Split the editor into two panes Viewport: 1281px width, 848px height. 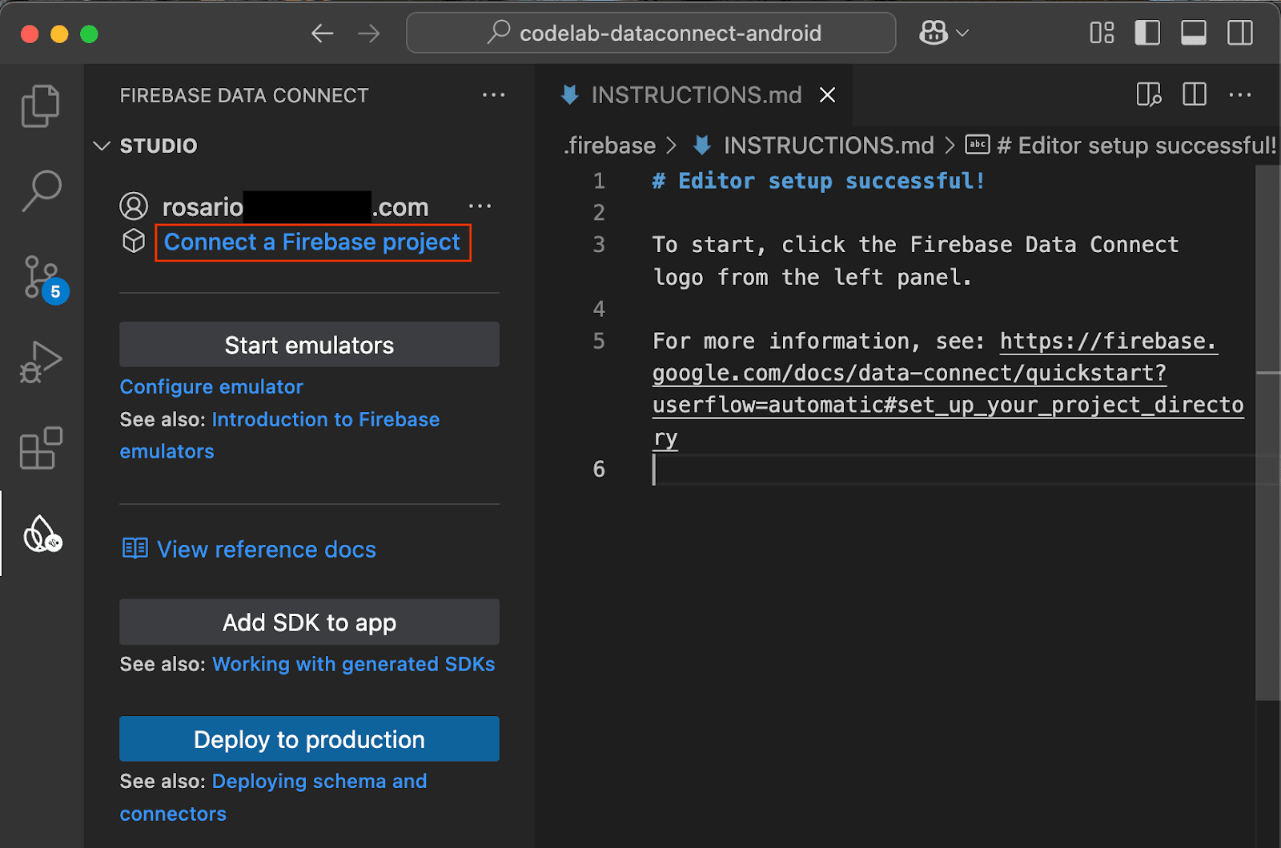1194,94
